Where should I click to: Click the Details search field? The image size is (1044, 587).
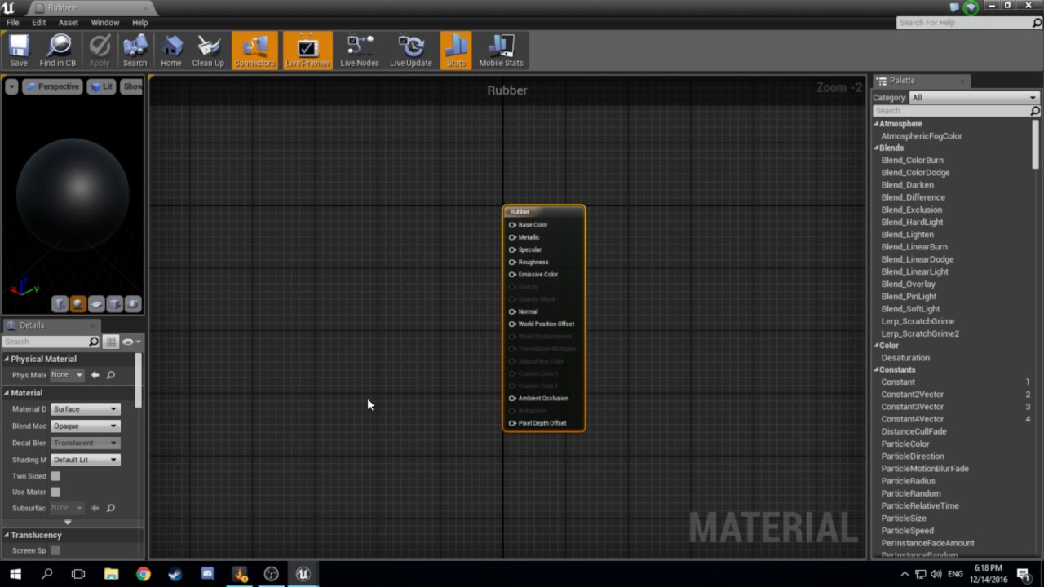(46, 342)
